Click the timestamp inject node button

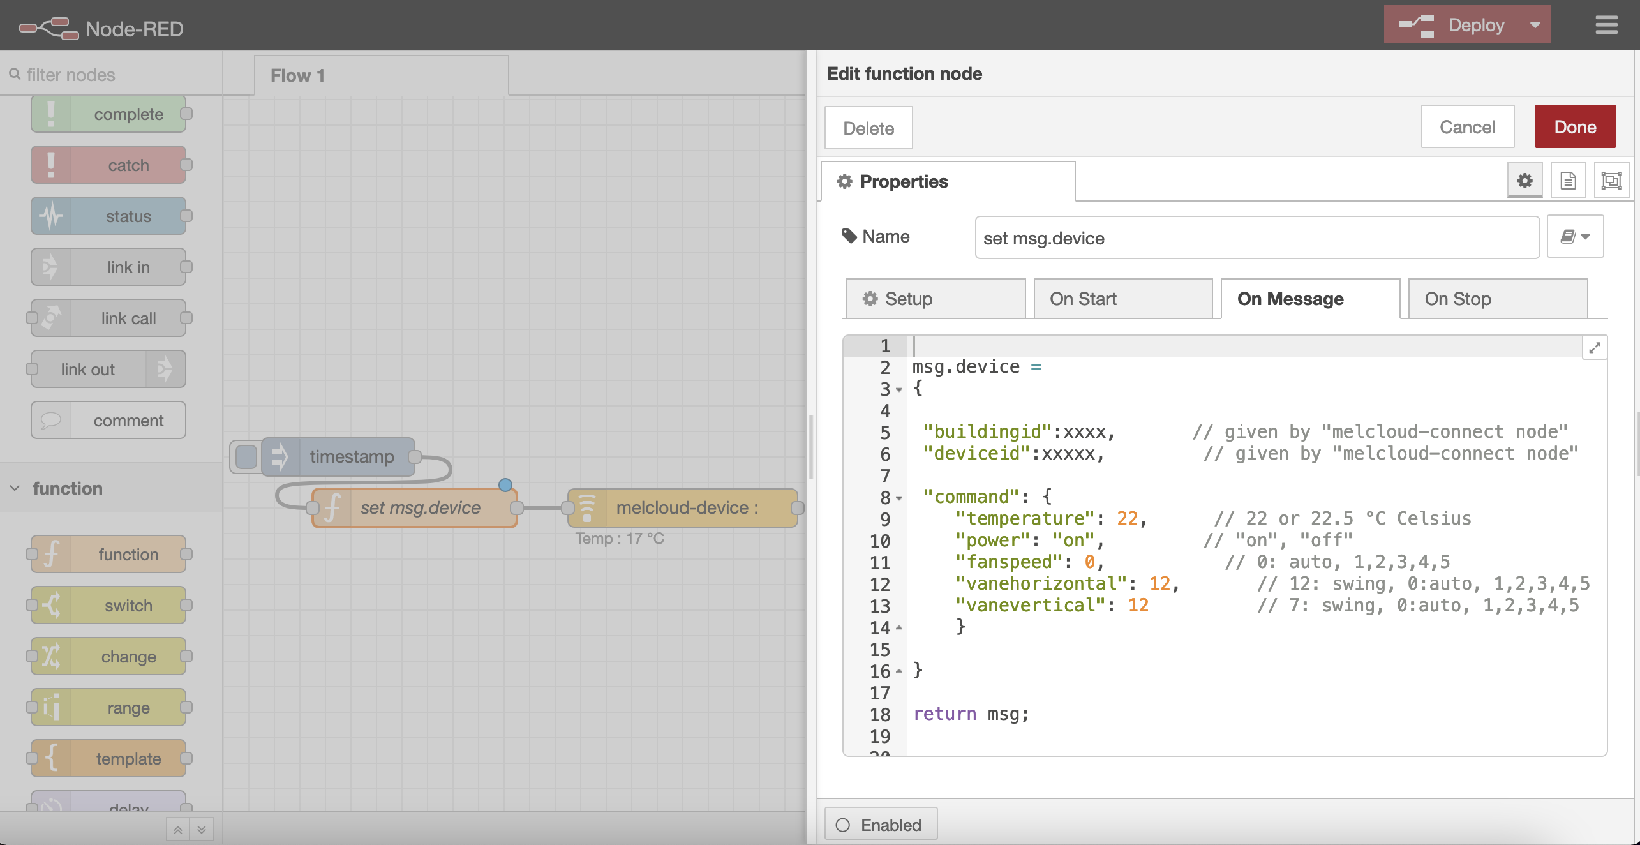(x=246, y=457)
